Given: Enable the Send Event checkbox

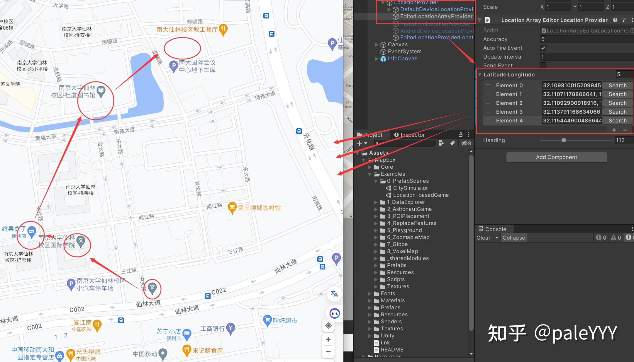Looking at the screenshot, I should pos(543,65).
